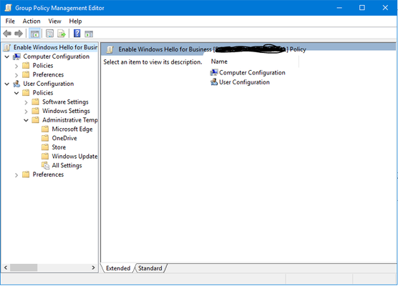Image resolution: width=398 pixels, height=286 pixels.
Task: Click the All Settings icon
Action: coord(45,165)
